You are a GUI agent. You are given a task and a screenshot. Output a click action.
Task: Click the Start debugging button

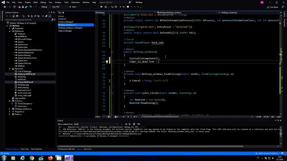(73, 7)
